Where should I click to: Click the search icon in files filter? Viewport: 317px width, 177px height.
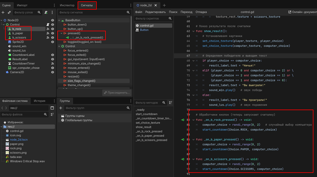click(45, 115)
